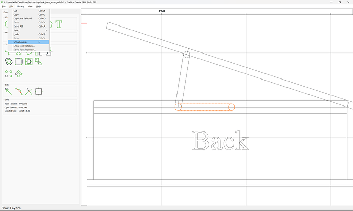This screenshot has height=211, width=353.
Task: Select the curve smoothing edit icon
Action: (x=18, y=91)
